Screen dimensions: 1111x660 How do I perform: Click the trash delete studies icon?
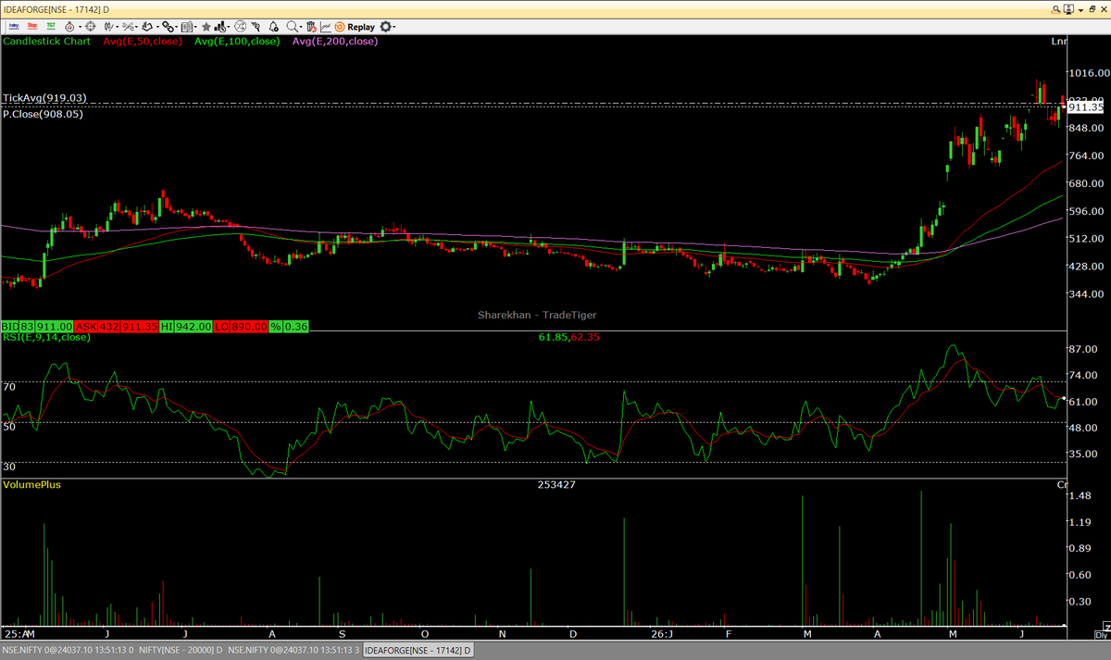click(x=313, y=27)
